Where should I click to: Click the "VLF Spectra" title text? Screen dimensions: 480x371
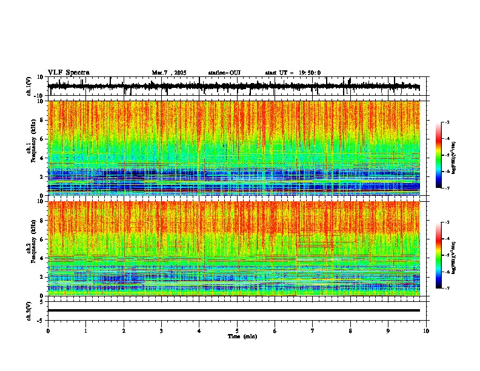[68, 73]
